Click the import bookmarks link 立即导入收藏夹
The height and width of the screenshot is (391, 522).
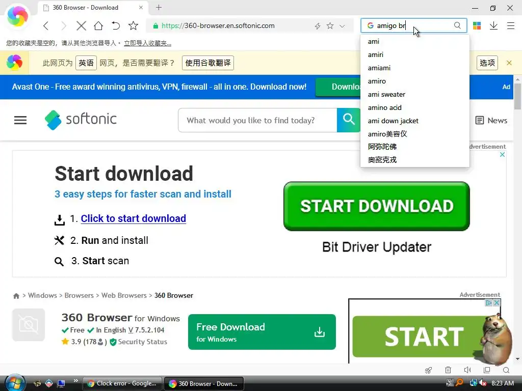point(147,43)
